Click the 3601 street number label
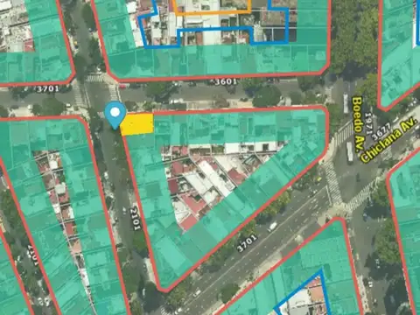Screen dimensions: 420x315 pos(226,81)
